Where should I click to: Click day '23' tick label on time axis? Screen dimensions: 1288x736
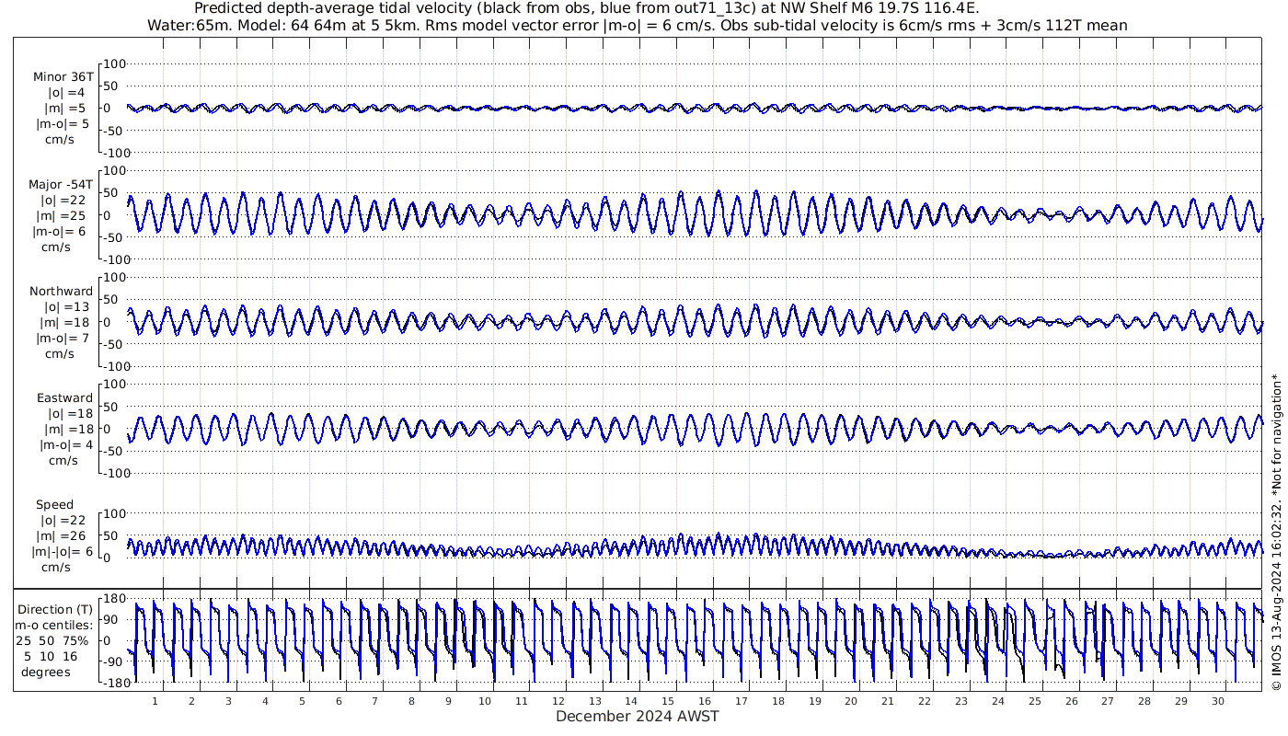point(961,701)
